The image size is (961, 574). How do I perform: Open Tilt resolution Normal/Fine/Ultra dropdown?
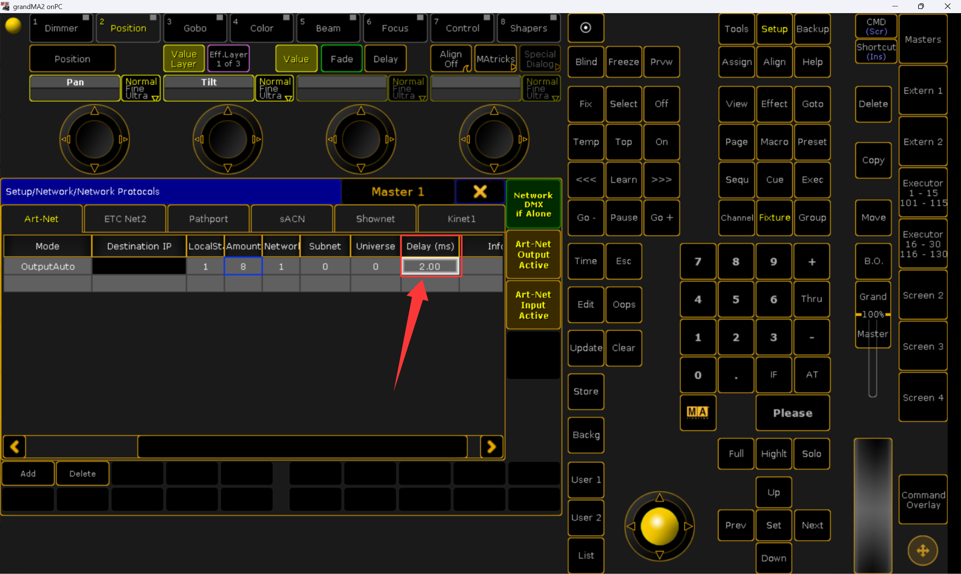274,89
